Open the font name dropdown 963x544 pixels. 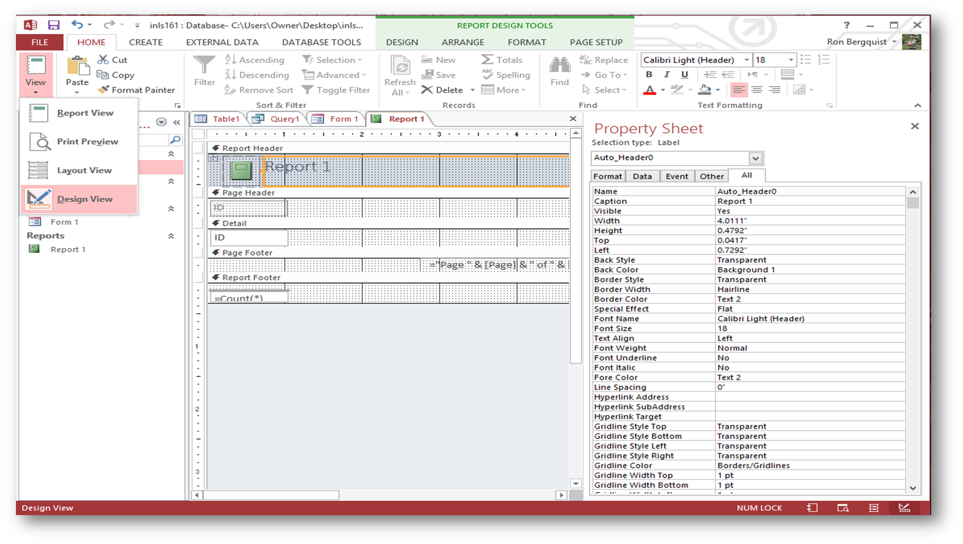746,60
